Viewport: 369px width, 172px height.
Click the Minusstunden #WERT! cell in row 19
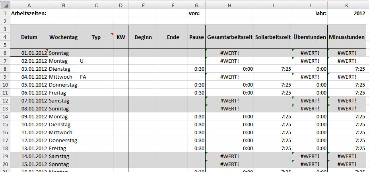point(347,156)
